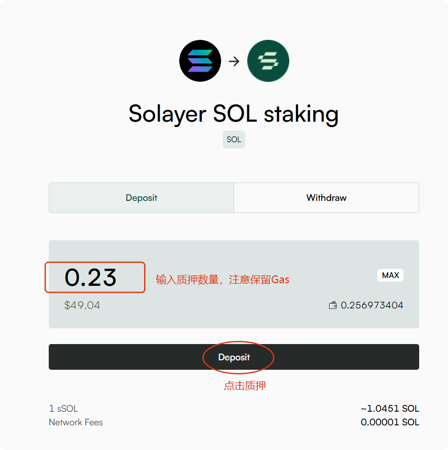Screen dimensions: 448x450
Task: Click the dark Deposit submit button
Action: [x=234, y=357]
